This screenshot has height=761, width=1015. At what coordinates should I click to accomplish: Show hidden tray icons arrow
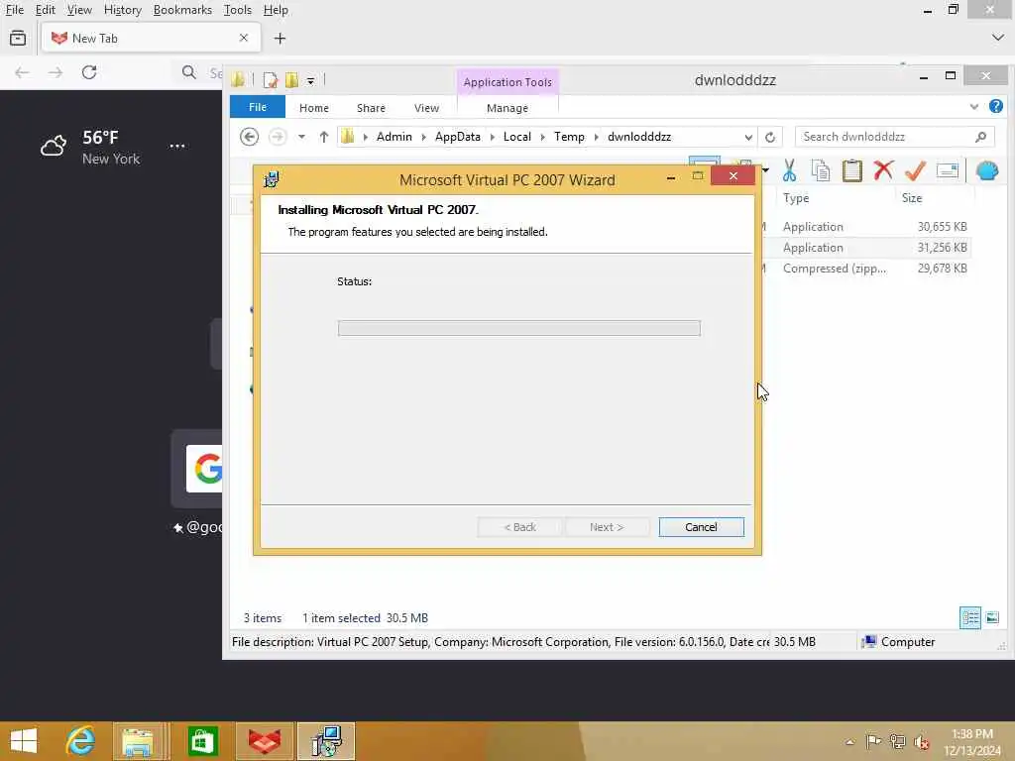tap(849, 742)
